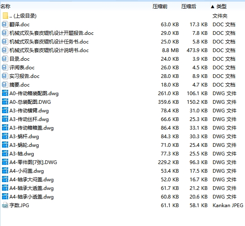Select the file name A3-蜗杆.dwg
This screenshot has height=226, width=245.
(24, 137)
